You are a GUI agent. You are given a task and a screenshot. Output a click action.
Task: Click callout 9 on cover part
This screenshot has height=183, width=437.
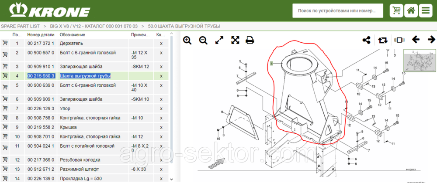[222, 112]
